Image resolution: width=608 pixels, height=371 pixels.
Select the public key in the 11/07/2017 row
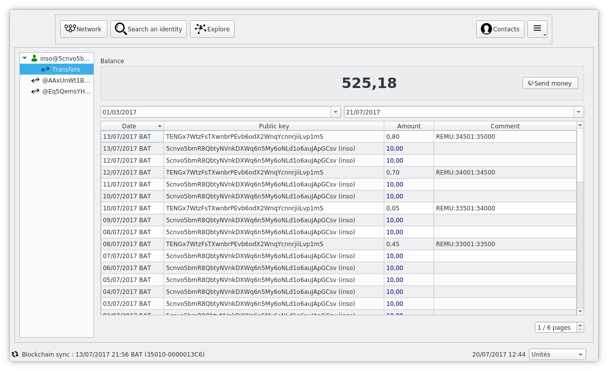274,185
